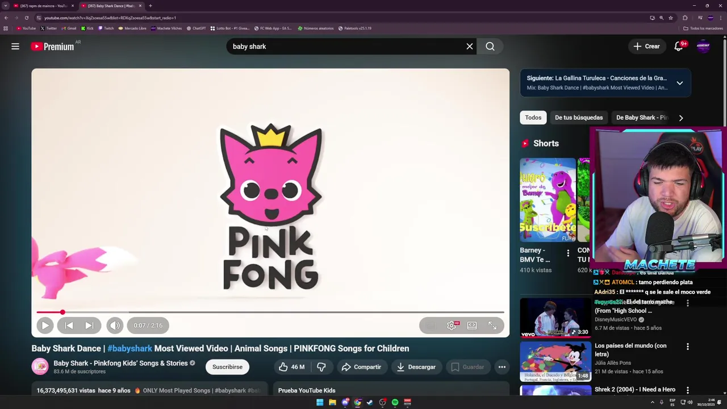This screenshot has height=409, width=727.
Task: Open the ChatGPT bookmark
Action: coord(197,28)
